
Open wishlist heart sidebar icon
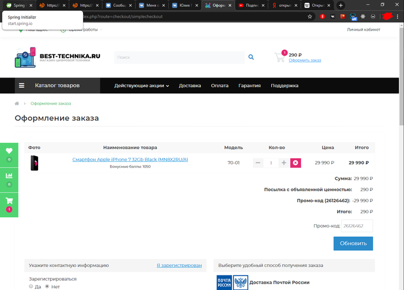(x=9, y=151)
